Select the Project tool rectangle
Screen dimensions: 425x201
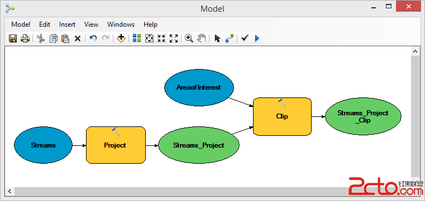[x=116, y=145]
